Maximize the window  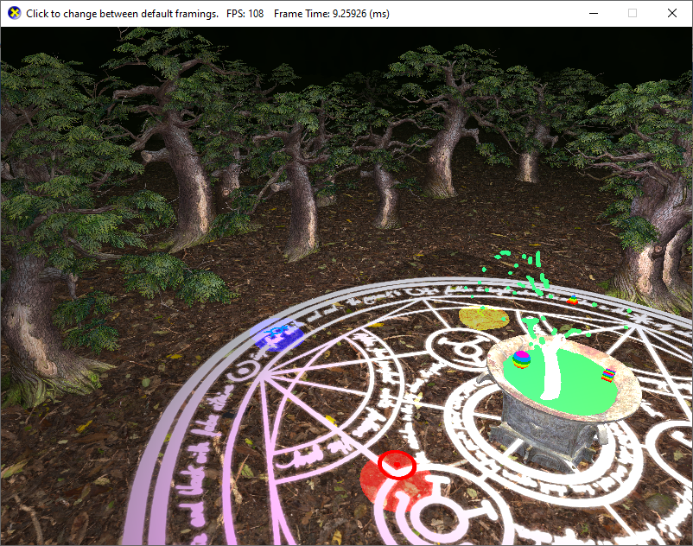point(633,13)
